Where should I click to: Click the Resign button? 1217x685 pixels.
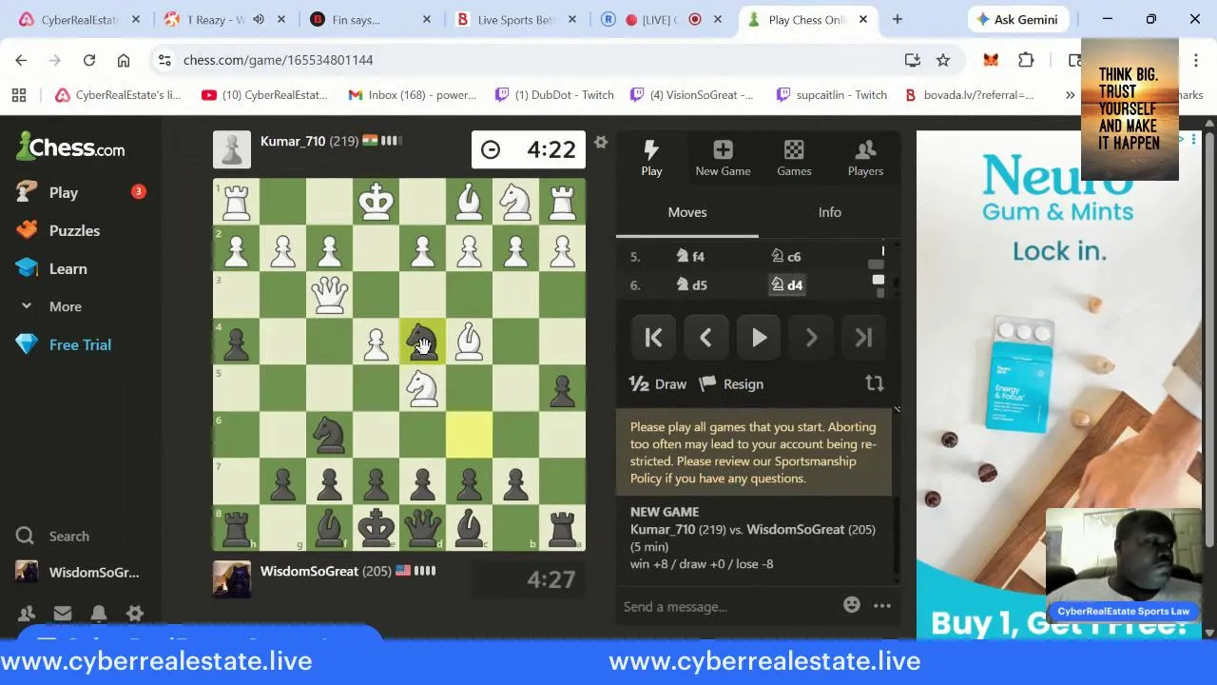(731, 384)
